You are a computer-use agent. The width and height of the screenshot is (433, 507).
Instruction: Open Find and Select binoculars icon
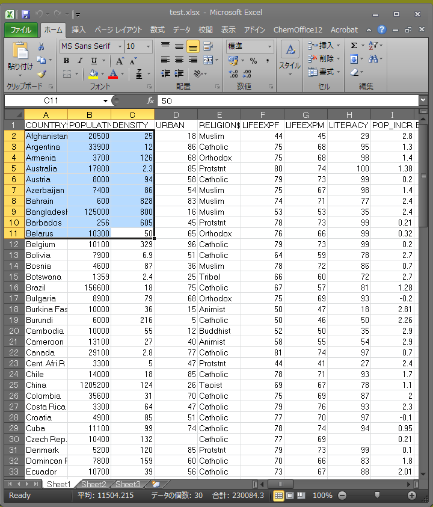coord(373,59)
